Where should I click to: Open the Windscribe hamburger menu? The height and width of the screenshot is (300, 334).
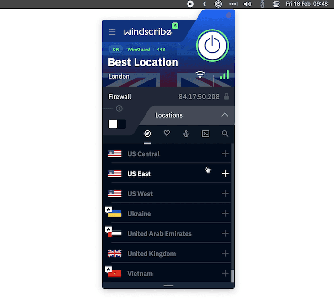pos(112,32)
